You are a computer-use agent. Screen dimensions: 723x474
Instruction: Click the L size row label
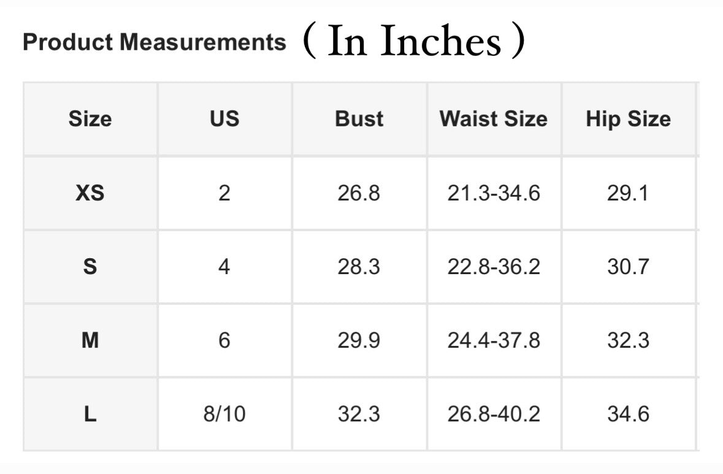click(x=90, y=414)
